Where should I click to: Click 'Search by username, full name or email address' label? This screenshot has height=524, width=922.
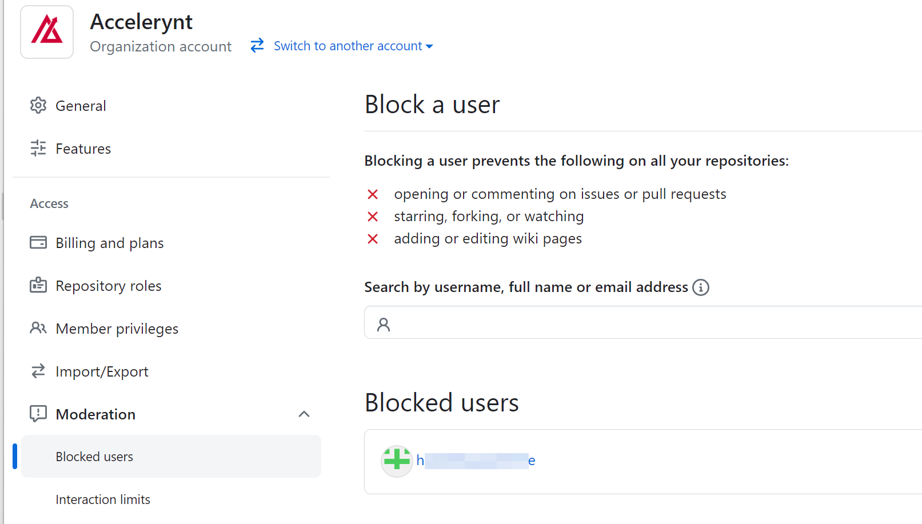526,287
